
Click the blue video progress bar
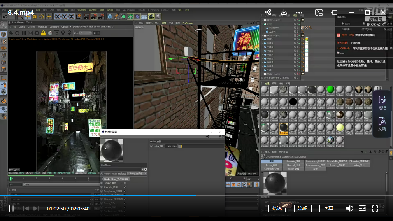point(98,195)
